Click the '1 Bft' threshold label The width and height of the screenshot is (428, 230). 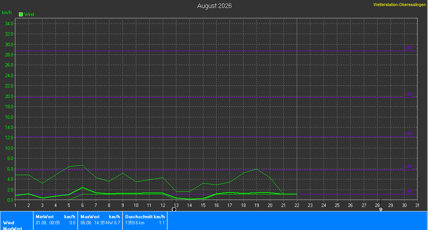pyautogui.click(x=408, y=191)
